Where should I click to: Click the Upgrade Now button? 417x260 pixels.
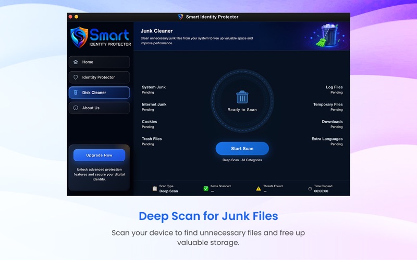coord(99,155)
